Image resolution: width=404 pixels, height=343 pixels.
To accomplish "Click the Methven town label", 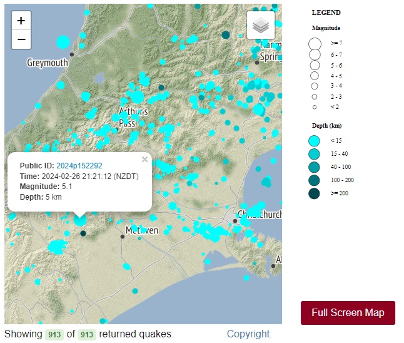I will pyautogui.click(x=142, y=230).
